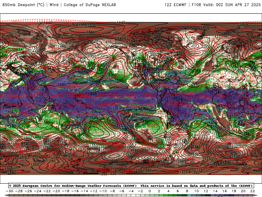This screenshot has width=262, height=197.
Task: Click the -12 label on the colour scale
Action: point(94,191)
